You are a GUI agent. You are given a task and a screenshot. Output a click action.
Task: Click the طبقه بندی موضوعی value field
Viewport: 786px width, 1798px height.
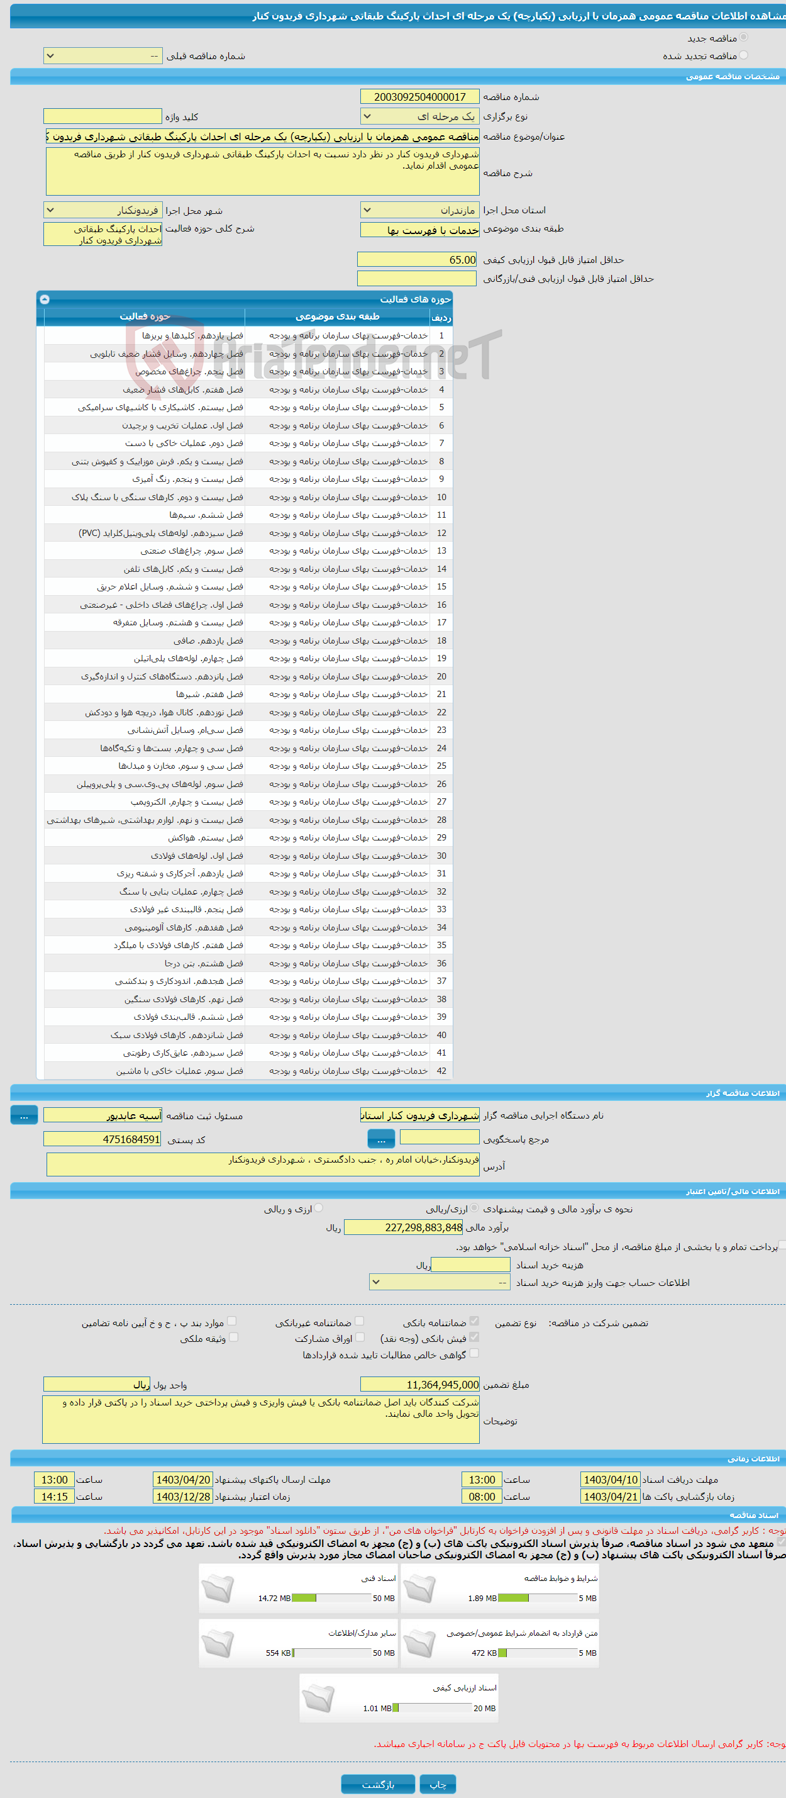pyautogui.click(x=420, y=230)
